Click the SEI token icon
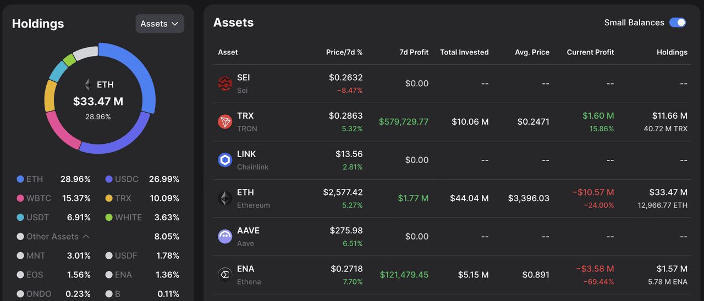The height and width of the screenshot is (301, 704). click(225, 83)
